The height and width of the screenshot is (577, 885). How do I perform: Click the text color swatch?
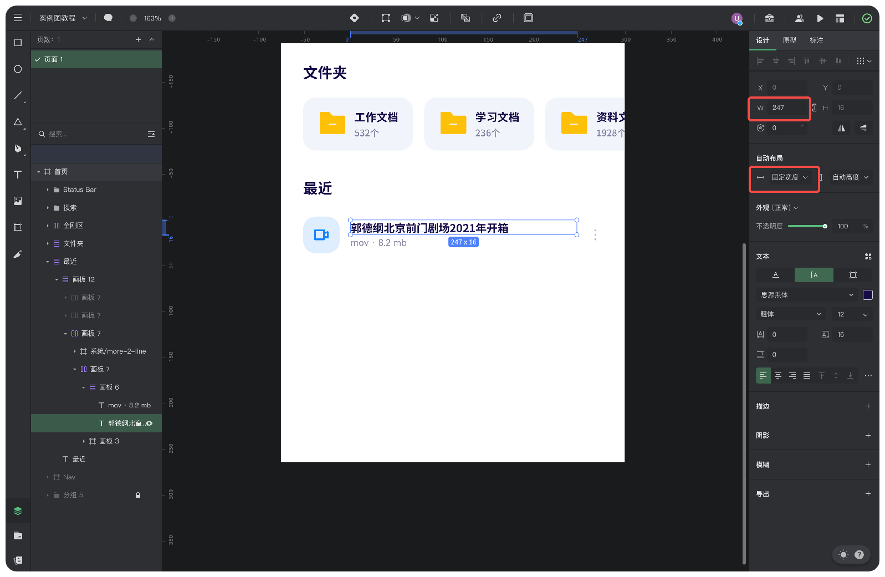coord(868,295)
